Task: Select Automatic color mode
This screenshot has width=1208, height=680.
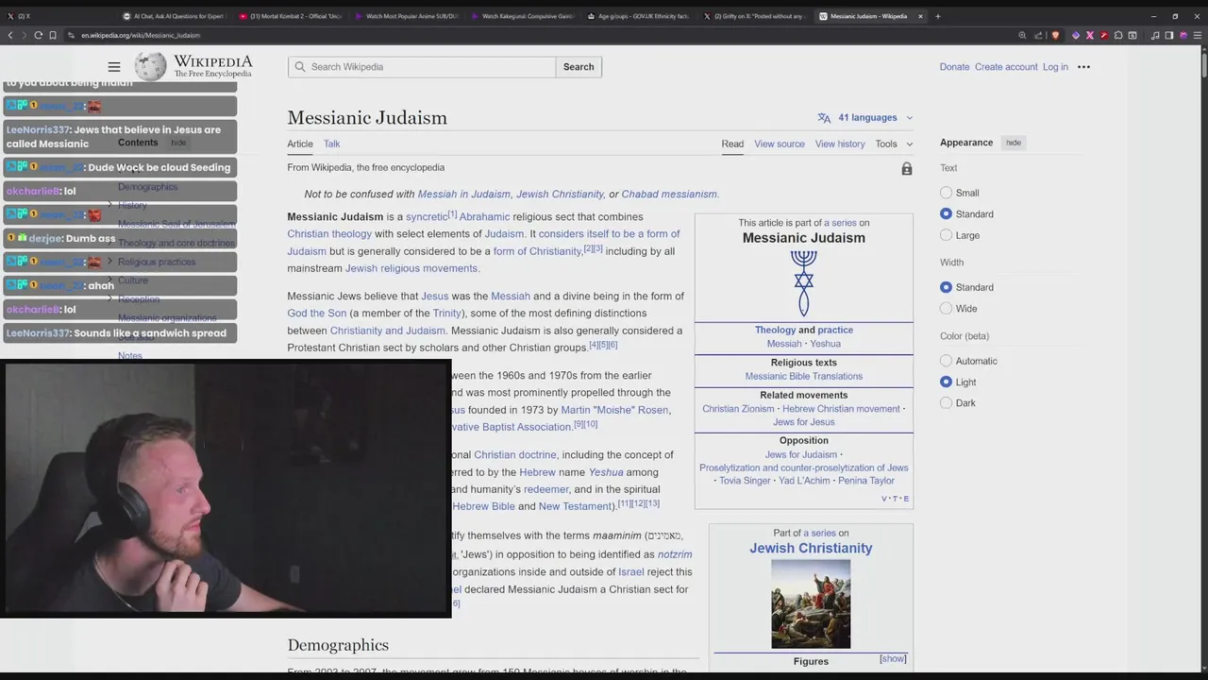Action: (x=946, y=361)
